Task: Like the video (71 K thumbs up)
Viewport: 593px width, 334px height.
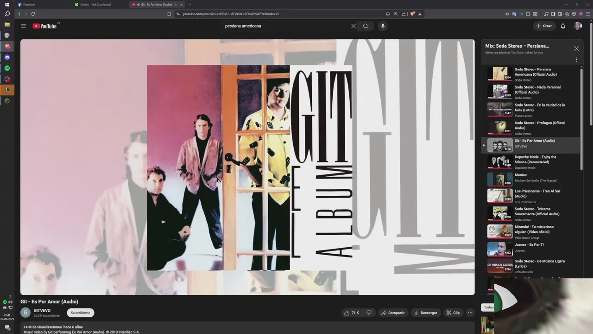Action: tap(352, 313)
